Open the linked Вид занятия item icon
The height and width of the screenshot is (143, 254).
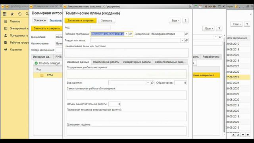[x=152, y=83]
